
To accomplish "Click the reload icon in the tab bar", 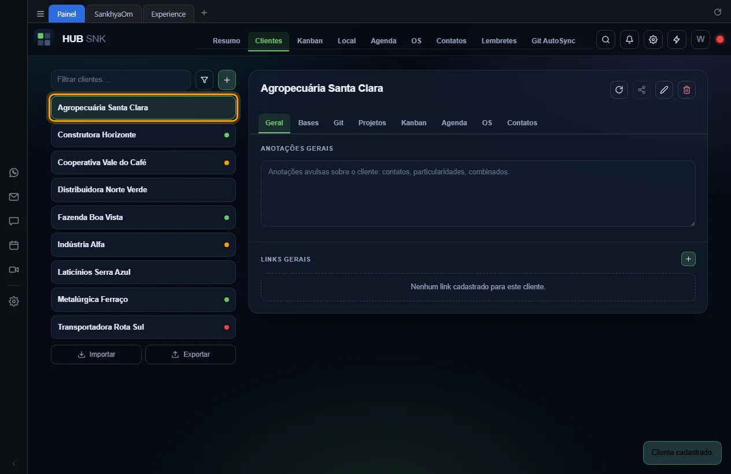I will 718,12.
